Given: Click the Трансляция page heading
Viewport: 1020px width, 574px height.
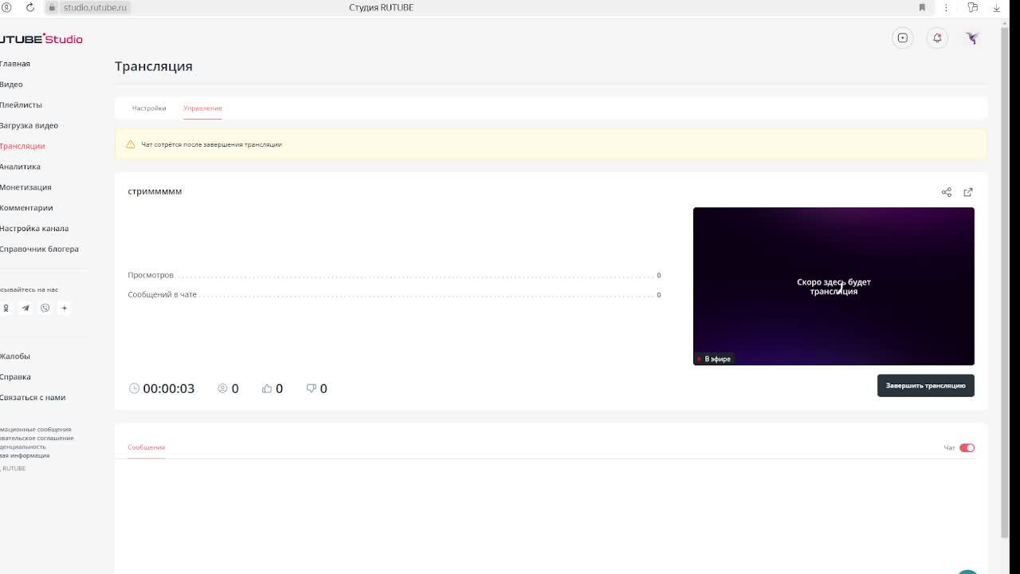Looking at the screenshot, I should 154,66.
